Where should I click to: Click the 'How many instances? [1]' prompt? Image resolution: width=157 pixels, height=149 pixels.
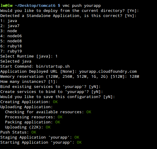pyautogui.click(x=29, y=82)
